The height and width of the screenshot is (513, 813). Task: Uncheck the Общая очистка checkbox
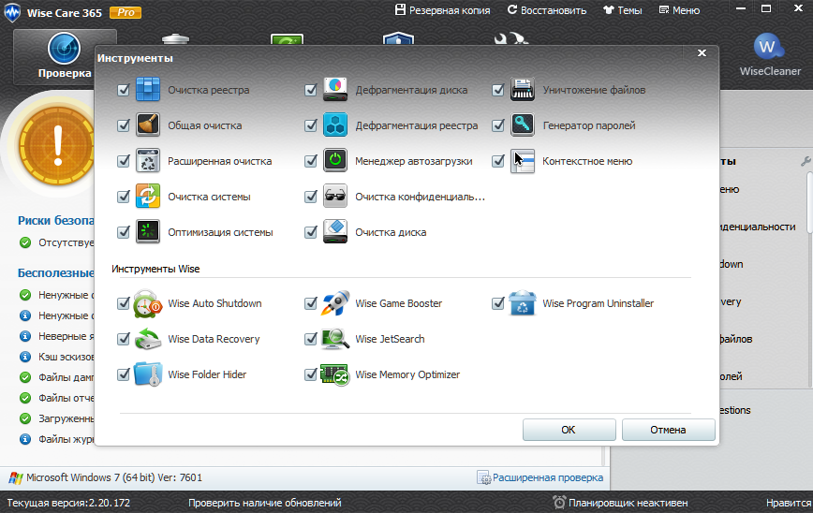(x=124, y=125)
